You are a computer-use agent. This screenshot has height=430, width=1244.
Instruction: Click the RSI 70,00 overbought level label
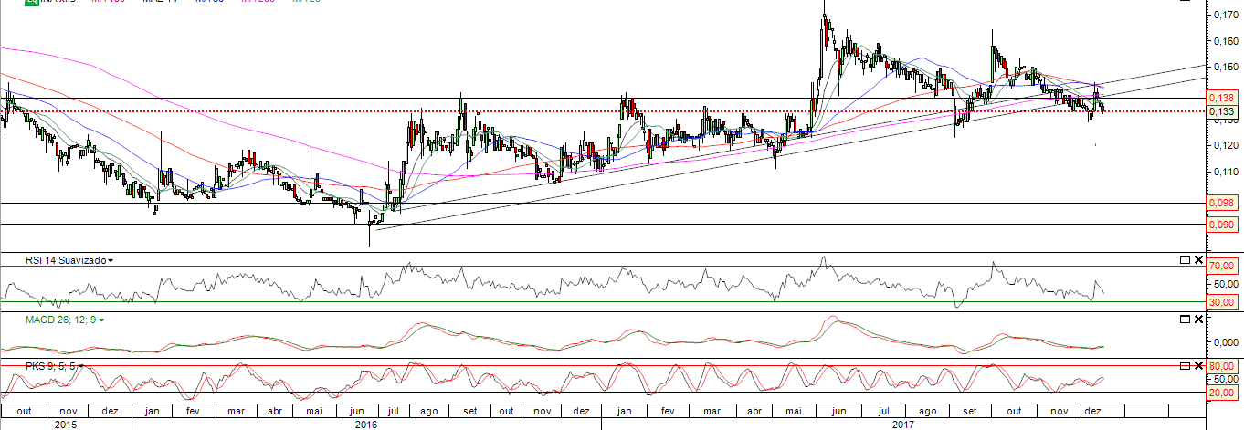tap(1222, 267)
